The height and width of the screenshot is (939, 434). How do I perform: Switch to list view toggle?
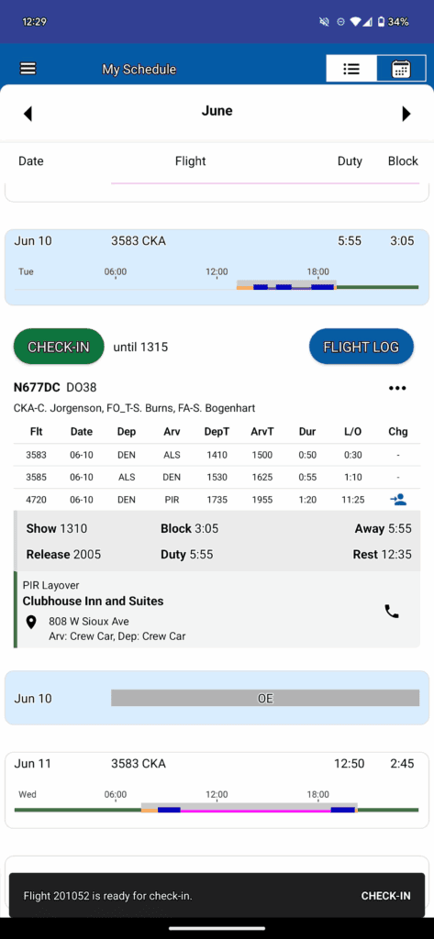tap(351, 68)
